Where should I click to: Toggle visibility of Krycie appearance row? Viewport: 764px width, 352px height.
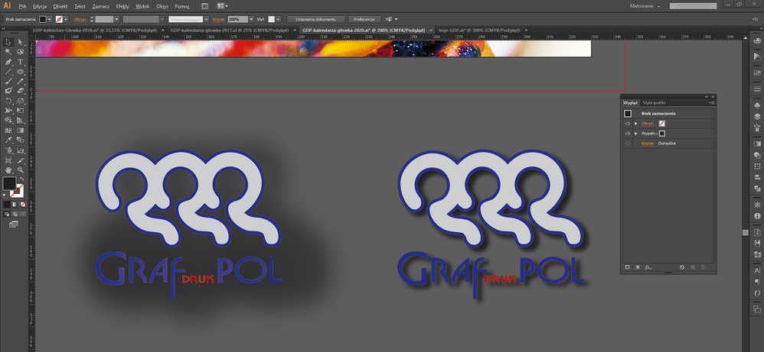point(628,144)
